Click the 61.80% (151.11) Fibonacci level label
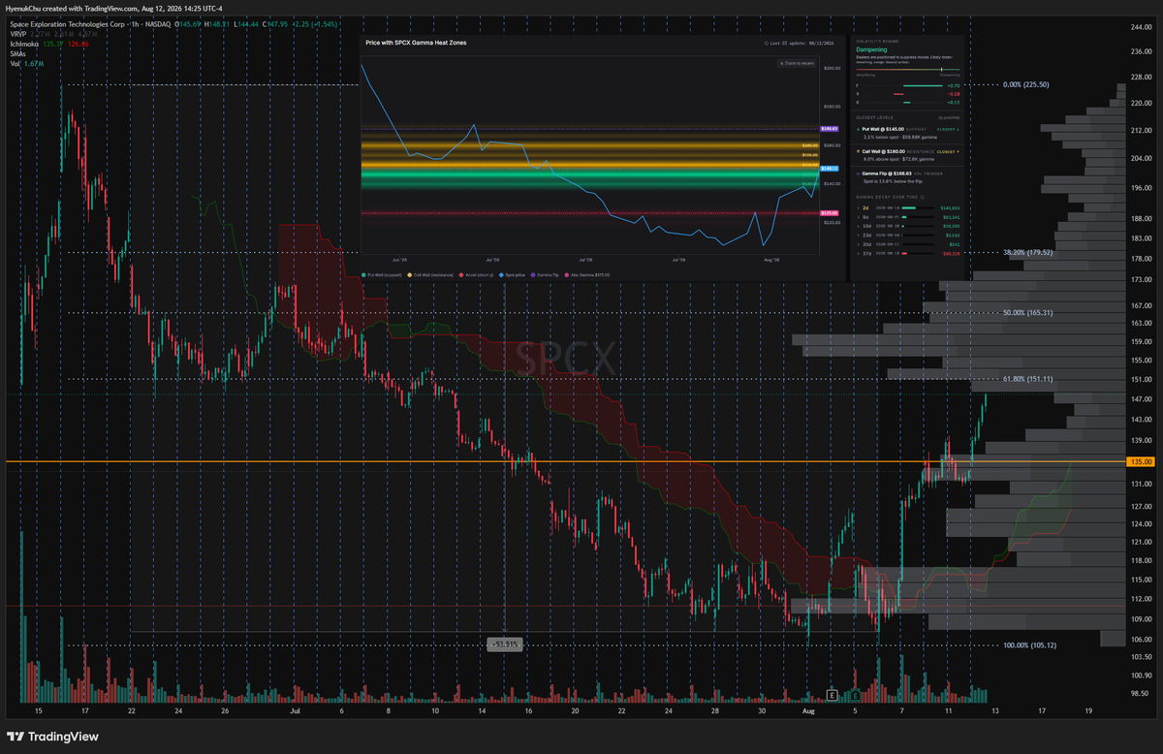The width and height of the screenshot is (1163, 754). [1027, 378]
